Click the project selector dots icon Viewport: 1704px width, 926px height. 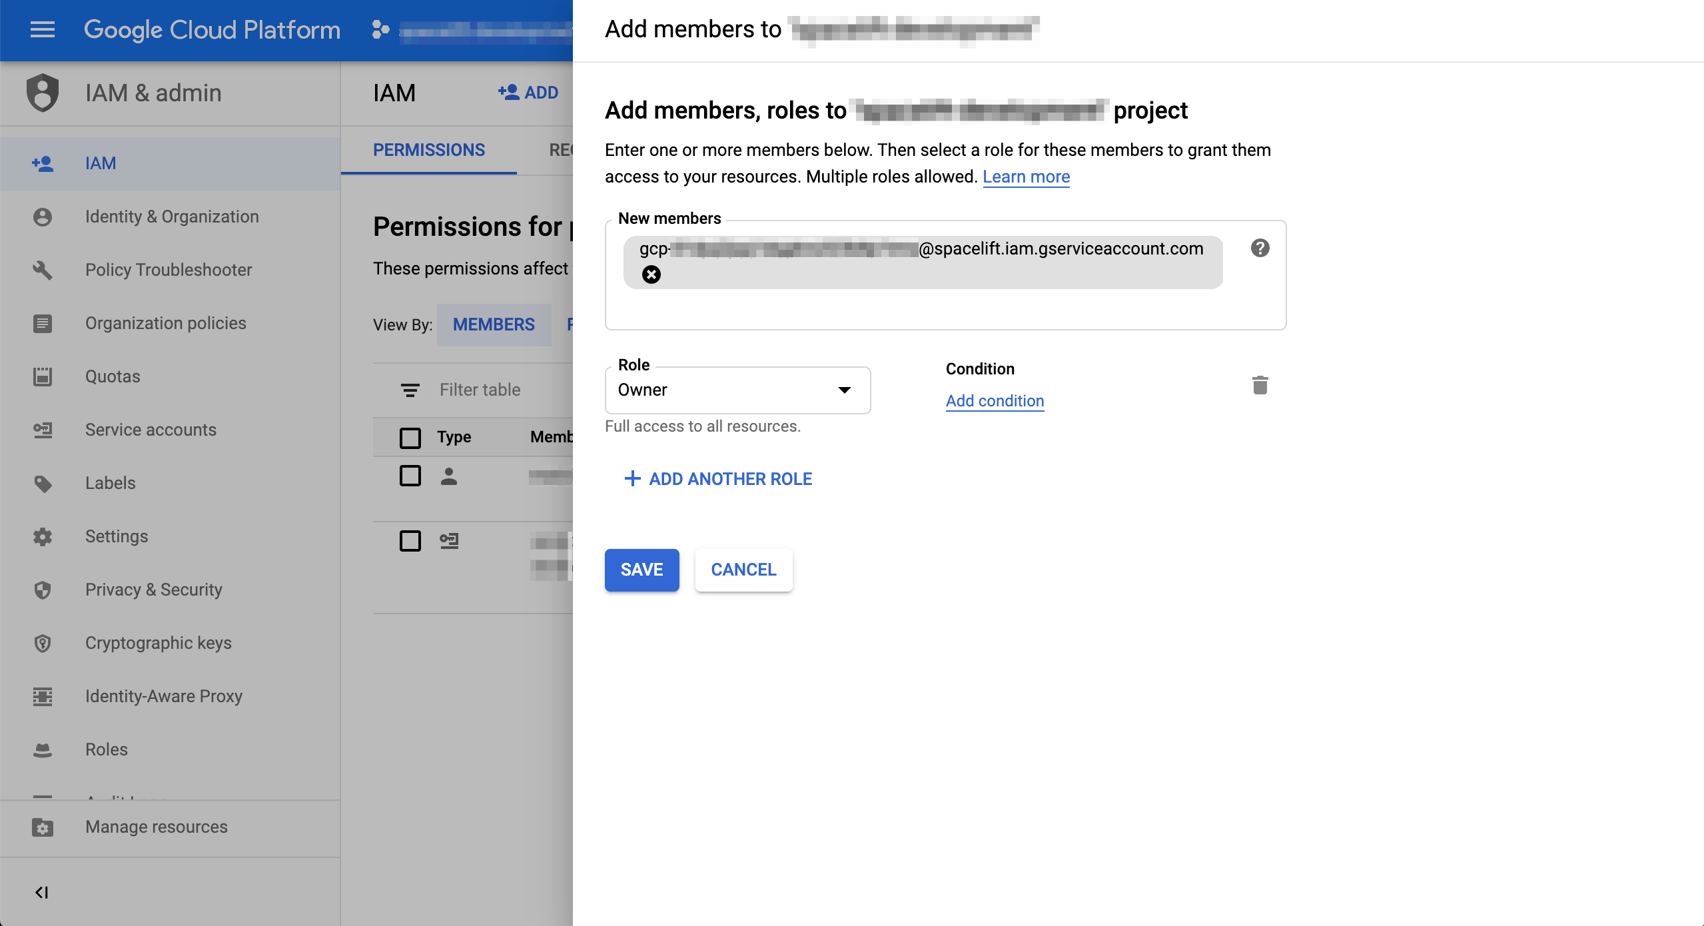tap(380, 30)
